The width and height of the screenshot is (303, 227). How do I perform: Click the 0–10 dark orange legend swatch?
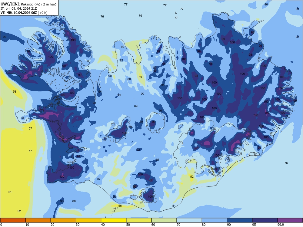[13, 220]
